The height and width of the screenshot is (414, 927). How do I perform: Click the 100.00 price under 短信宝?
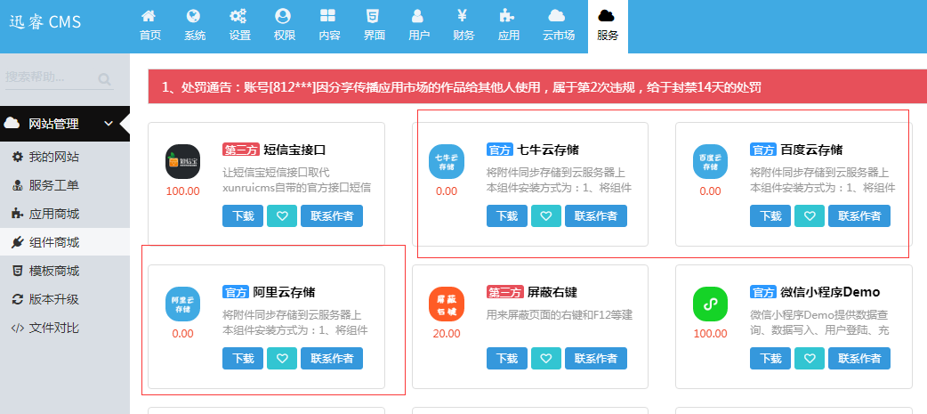(182, 191)
